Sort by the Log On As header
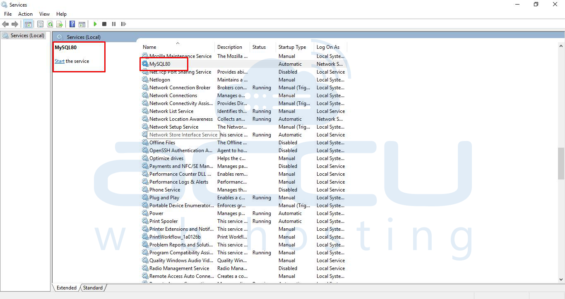The height and width of the screenshot is (299, 565). [x=330, y=47]
